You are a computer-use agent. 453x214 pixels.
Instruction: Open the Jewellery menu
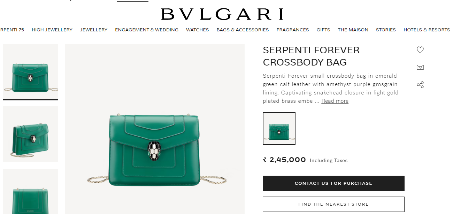[x=94, y=30]
